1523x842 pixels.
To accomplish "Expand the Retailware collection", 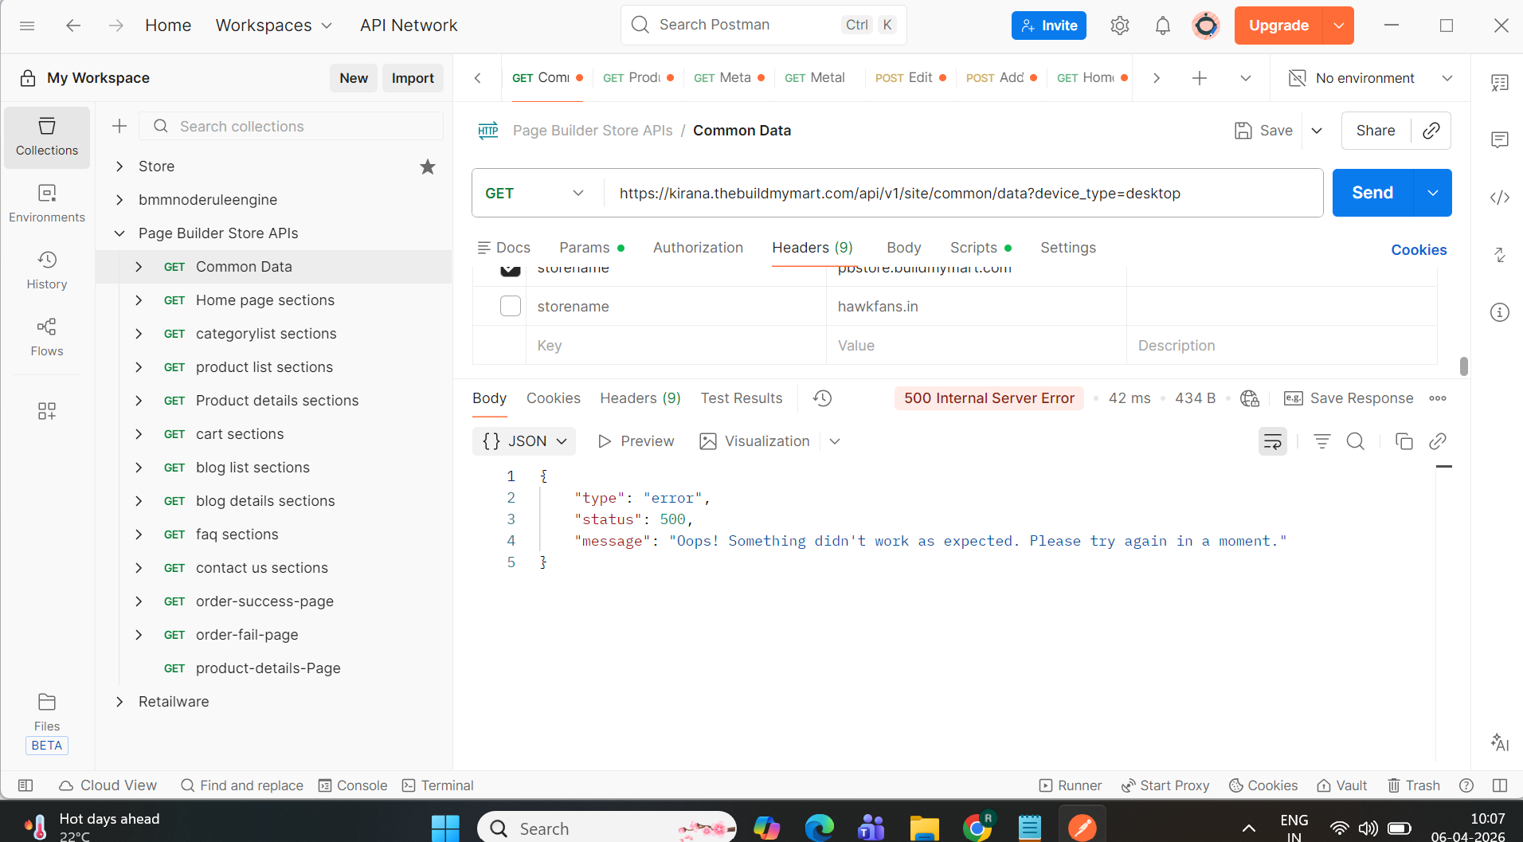I will (119, 702).
